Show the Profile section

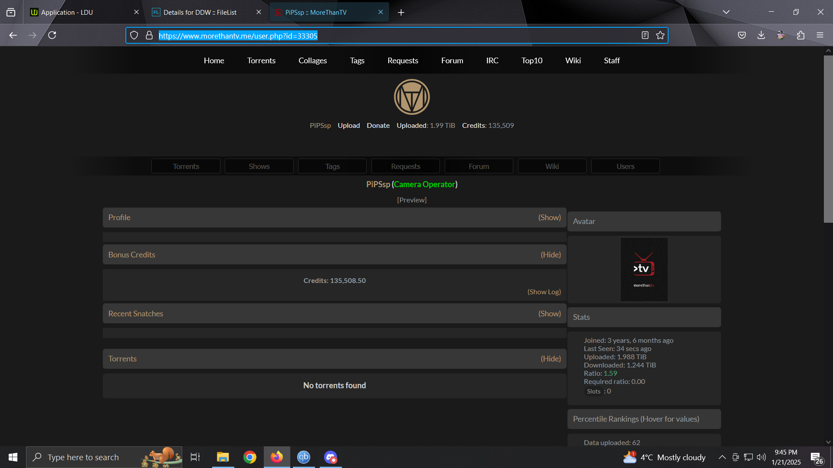pos(549,218)
